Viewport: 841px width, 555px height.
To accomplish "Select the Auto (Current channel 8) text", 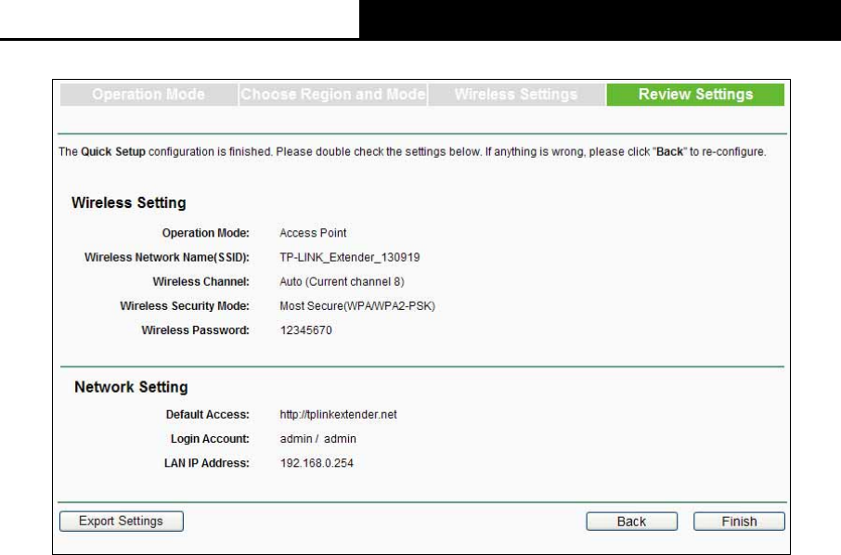I will coord(342,281).
